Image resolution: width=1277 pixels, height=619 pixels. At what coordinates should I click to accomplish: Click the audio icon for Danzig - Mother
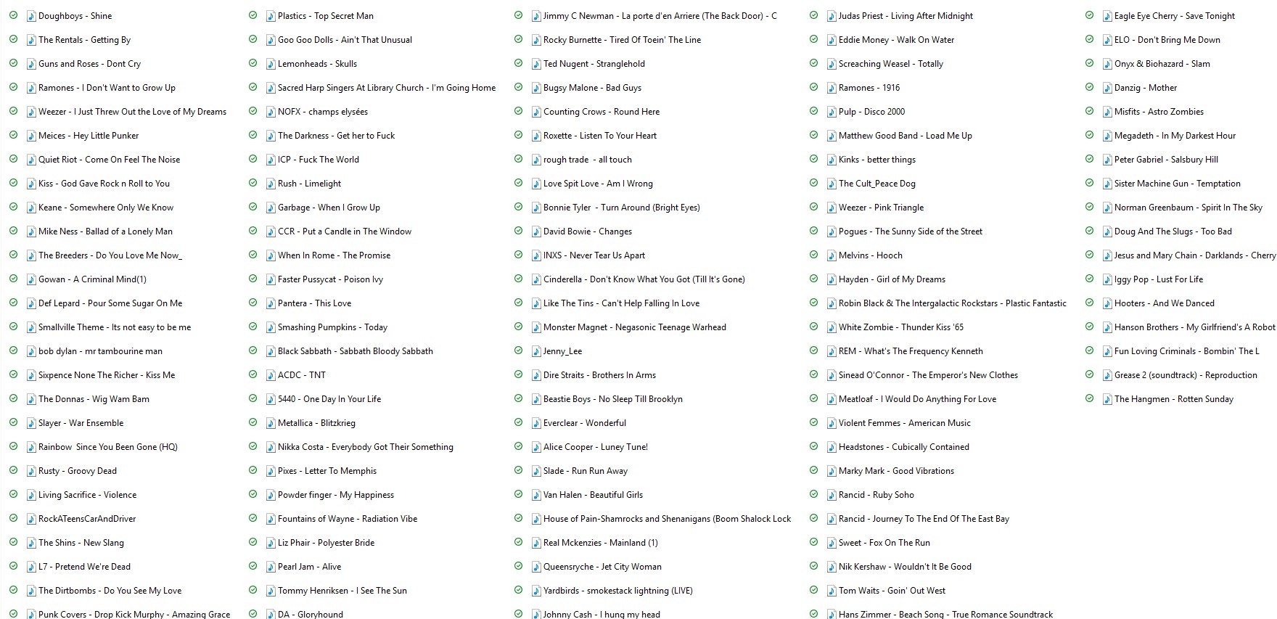point(1107,88)
